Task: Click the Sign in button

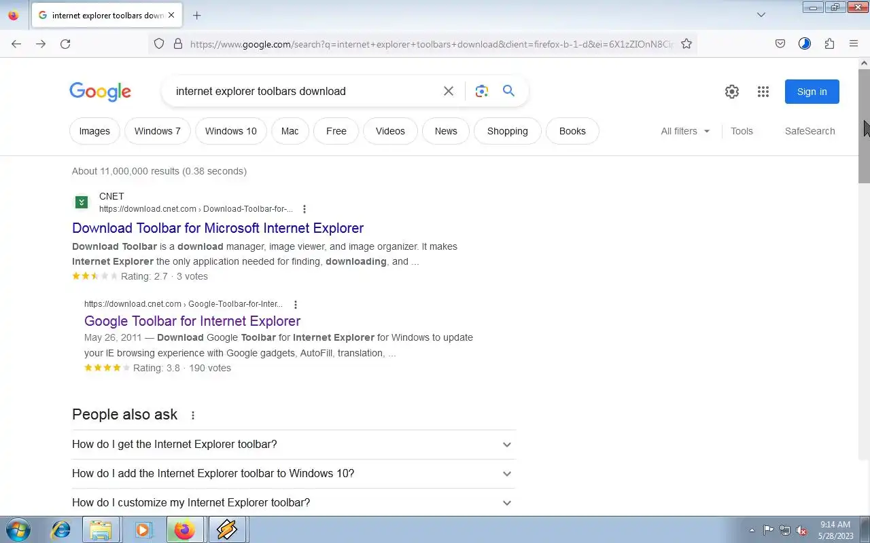Action: click(x=812, y=92)
